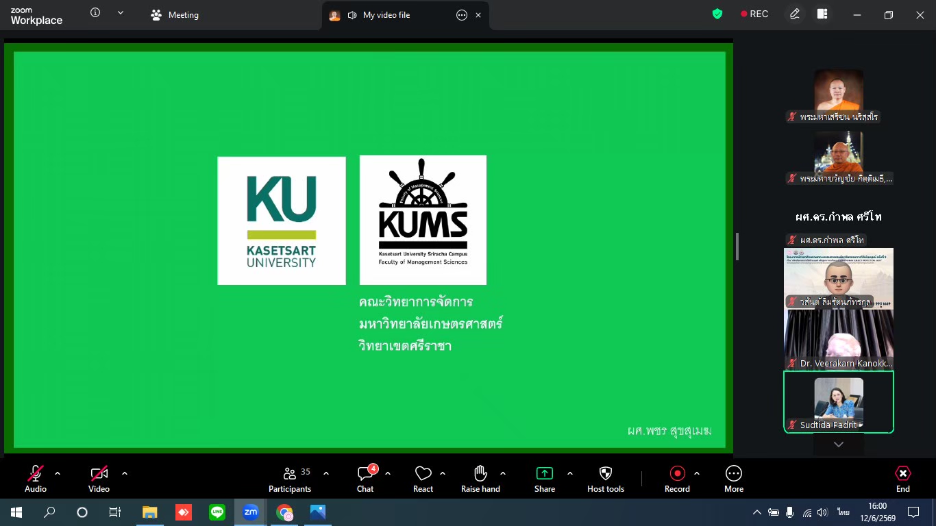Viewport: 936px width, 526px height.
Task: Open the system volume speaker icon
Action: [823, 512]
